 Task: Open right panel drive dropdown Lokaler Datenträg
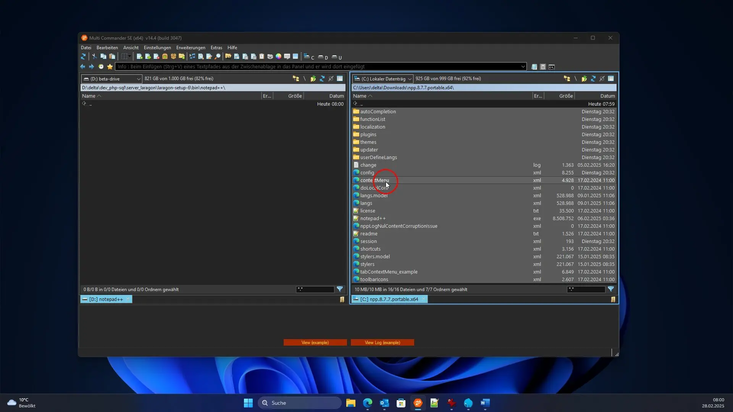coord(383,79)
